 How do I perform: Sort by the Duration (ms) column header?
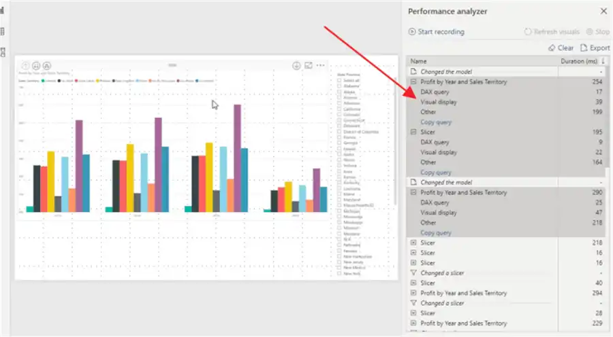click(x=578, y=61)
